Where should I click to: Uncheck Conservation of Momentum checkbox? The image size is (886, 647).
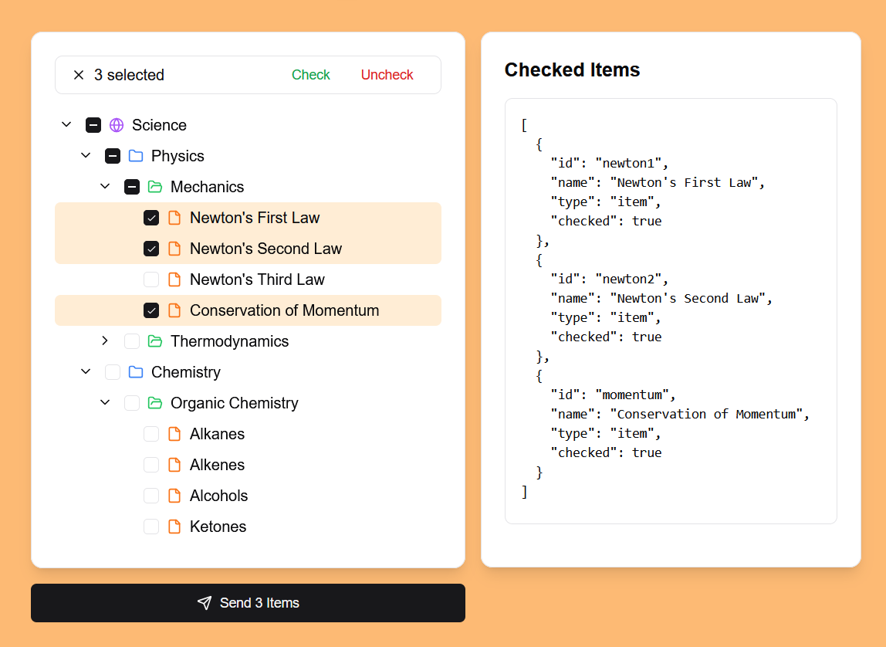tap(150, 310)
